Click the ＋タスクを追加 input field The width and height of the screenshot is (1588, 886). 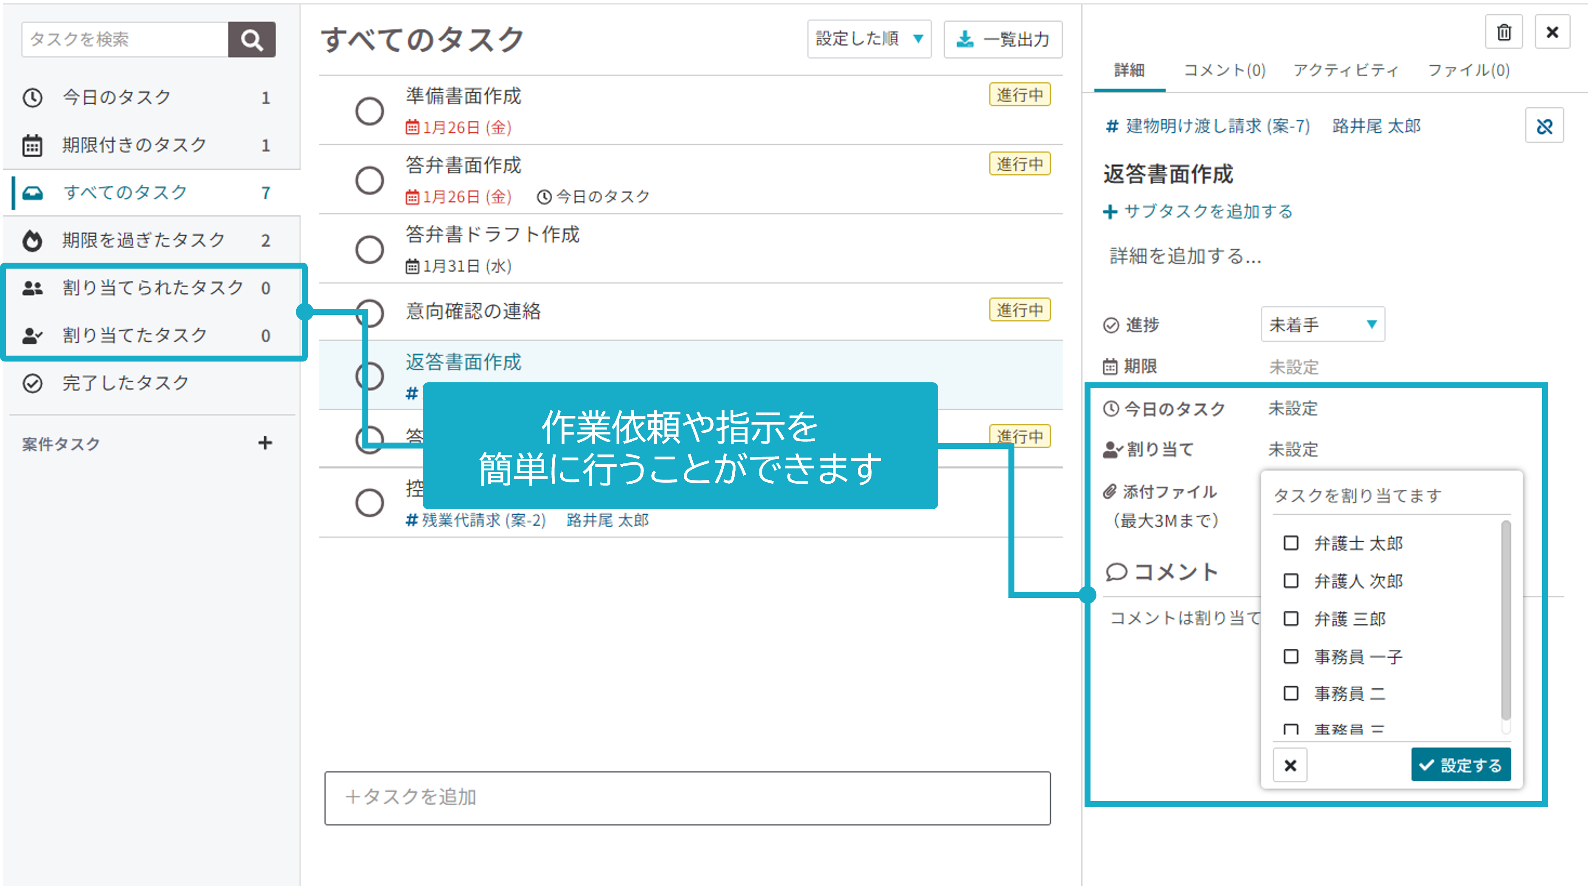point(687,798)
